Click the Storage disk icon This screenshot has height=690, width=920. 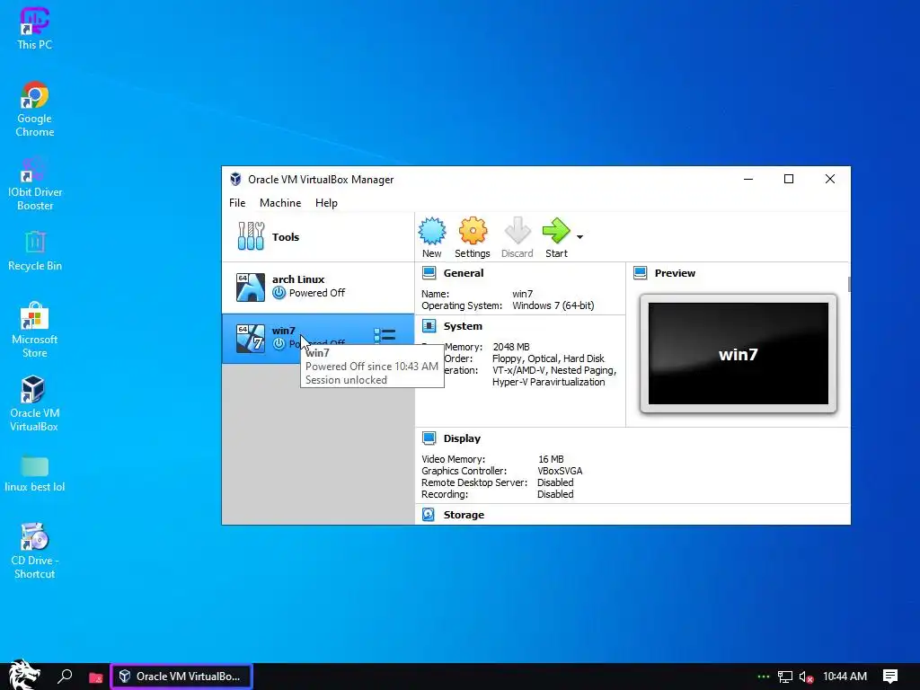point(429,515)
